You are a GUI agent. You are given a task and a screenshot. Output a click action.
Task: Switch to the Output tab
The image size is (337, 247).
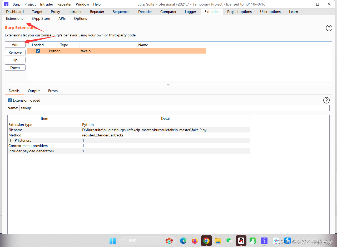point(34,91)
